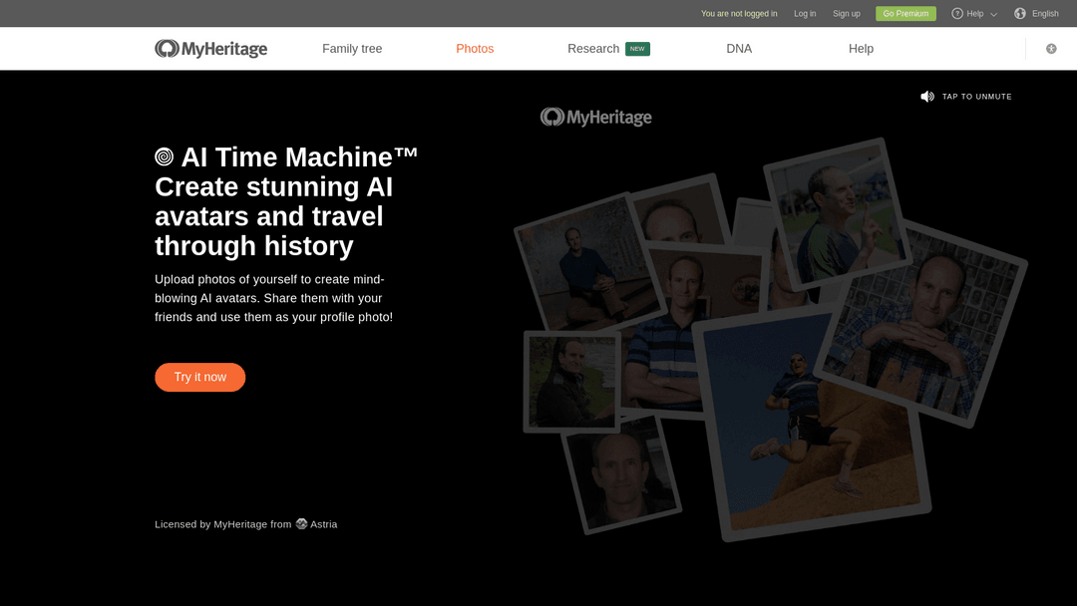Click the Astria logo icon
Screen dimensions: 1077x606
pyautogui.click(x=301, y=523)
